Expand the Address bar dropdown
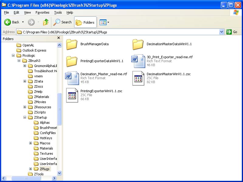The height and width of the screenshot is (182, 243). click(x=222, y=32)
